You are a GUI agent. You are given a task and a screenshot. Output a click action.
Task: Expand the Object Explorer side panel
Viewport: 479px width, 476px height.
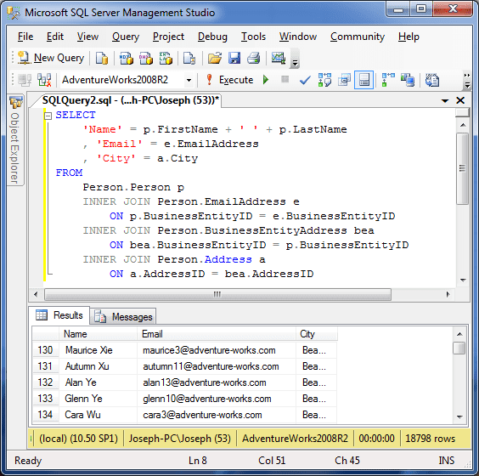(15, 139)
